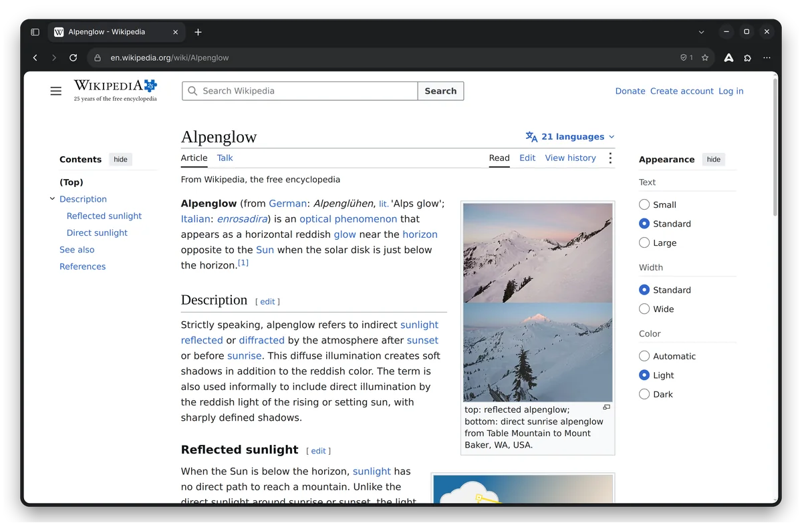
Task: Open the extensions puzzle icon
Action: point(748,58)
